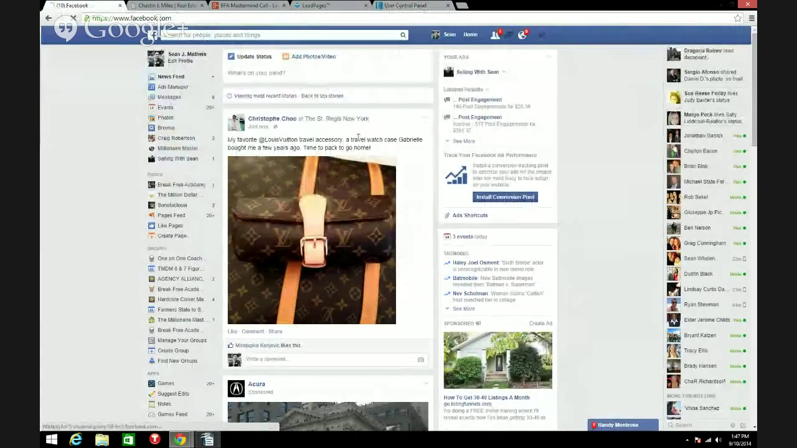Open the Millionaire Master sidebar item
This screenshot has height=448, width=797.
pyautogui.click(x=177, y=148)
